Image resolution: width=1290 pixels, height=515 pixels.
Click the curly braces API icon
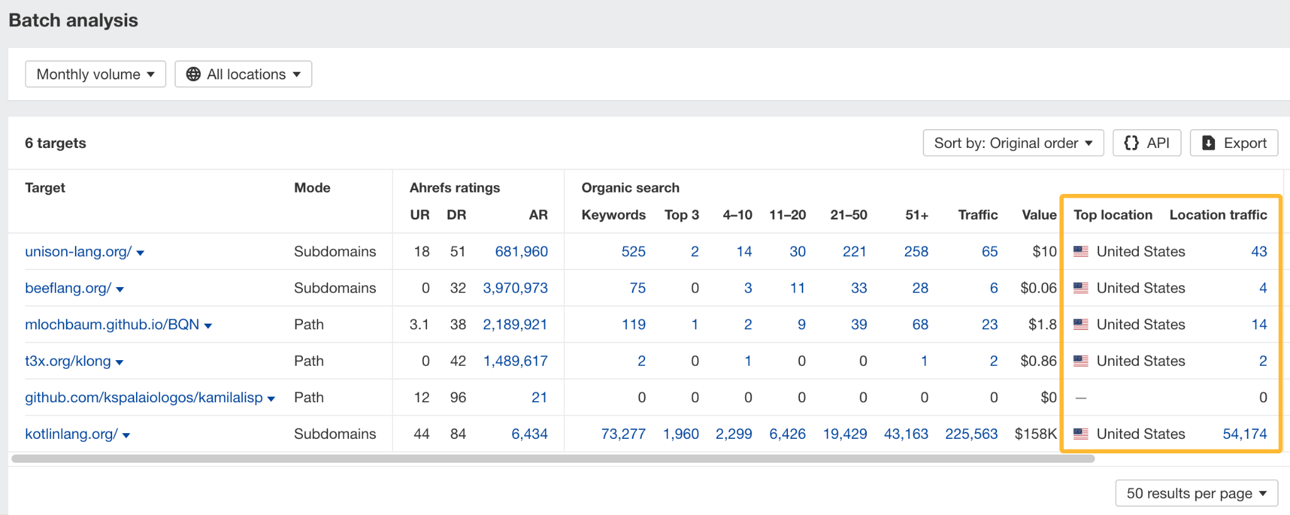tap(1131, 143)
